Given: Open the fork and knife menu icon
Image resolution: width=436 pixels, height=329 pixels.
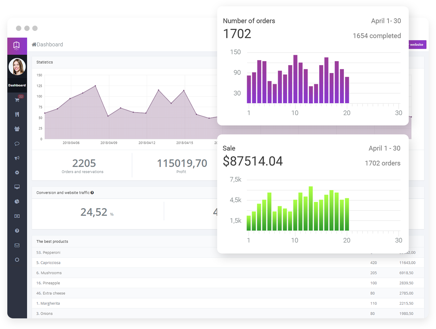Looking at the screenshot, I should (x=17, y=114).
